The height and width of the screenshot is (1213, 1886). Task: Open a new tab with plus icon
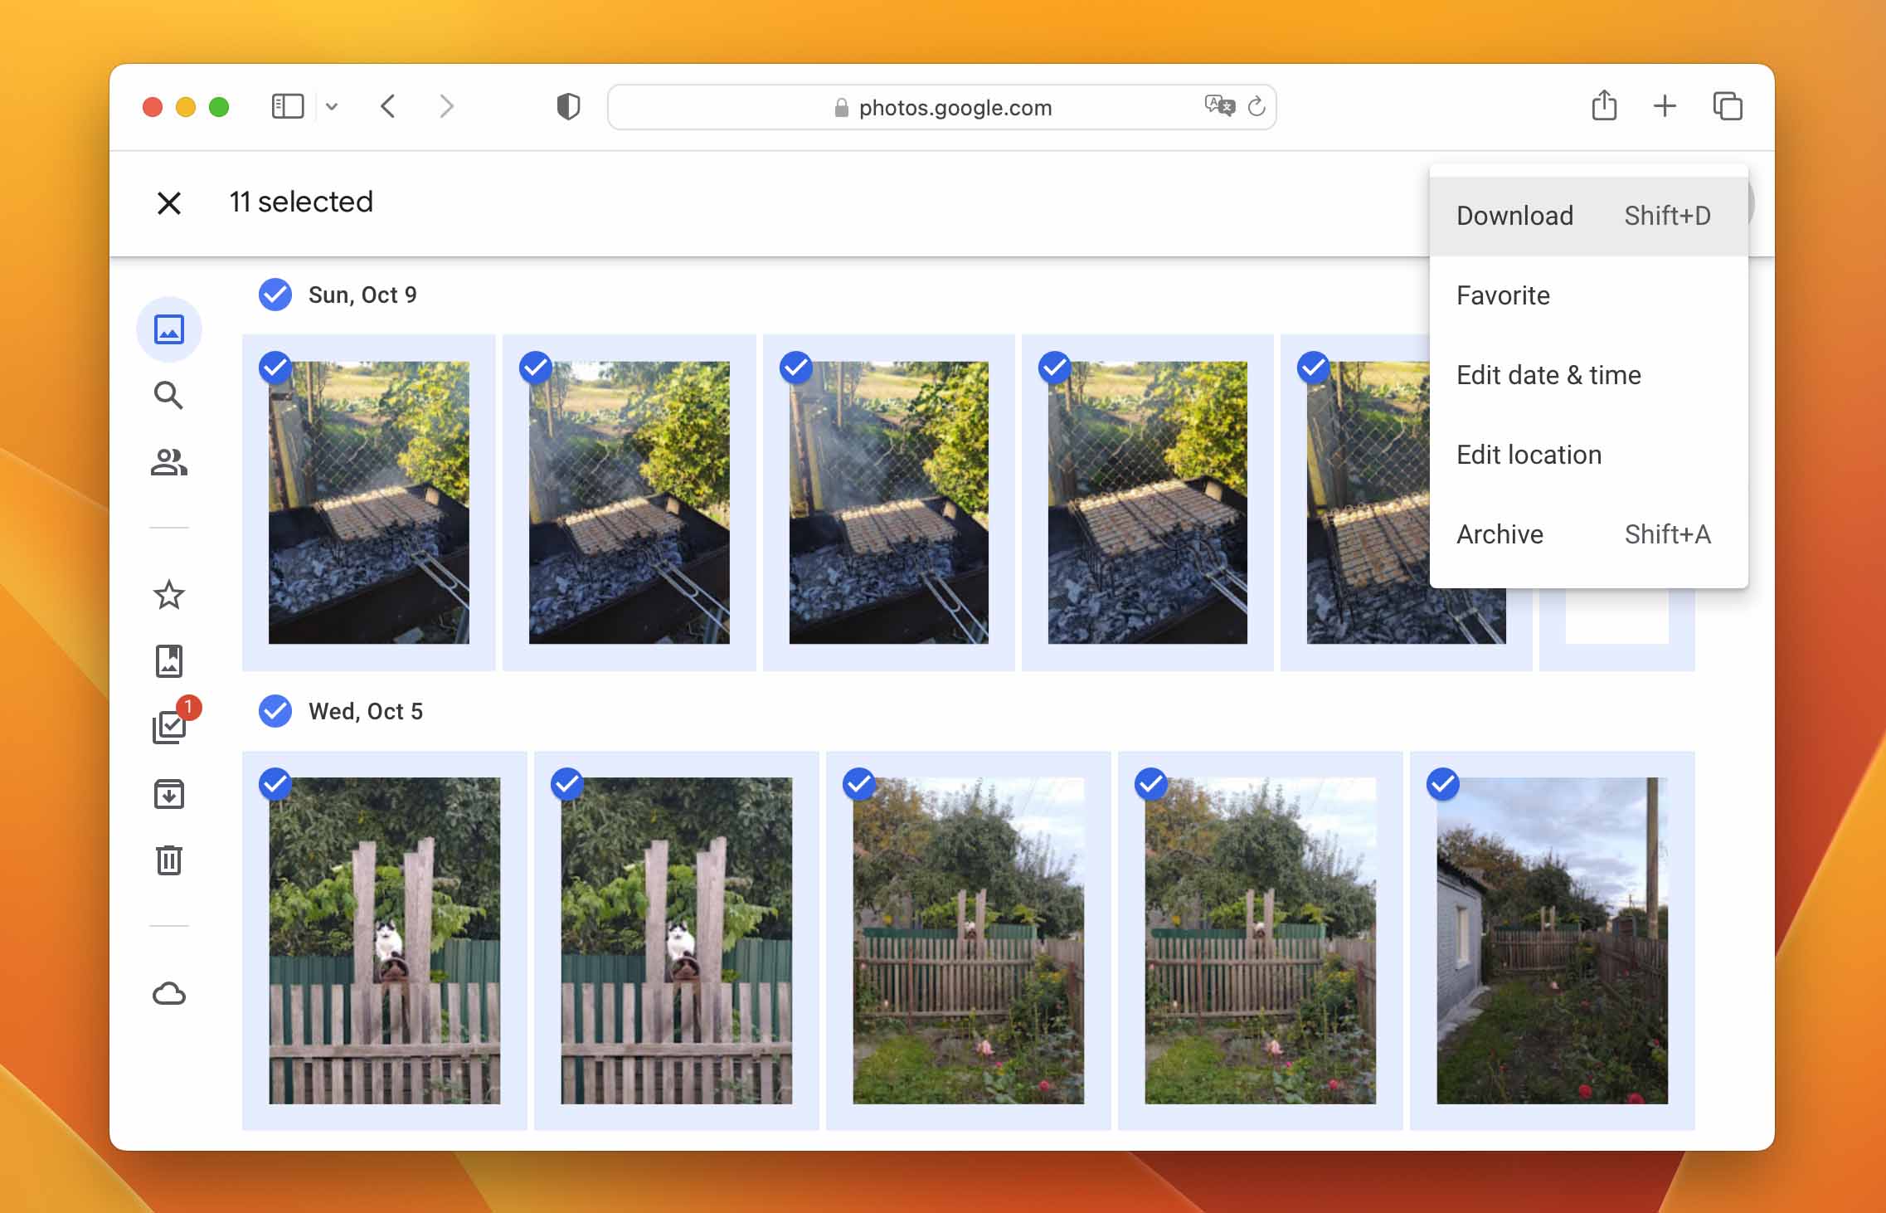[x=1665, y=106]
